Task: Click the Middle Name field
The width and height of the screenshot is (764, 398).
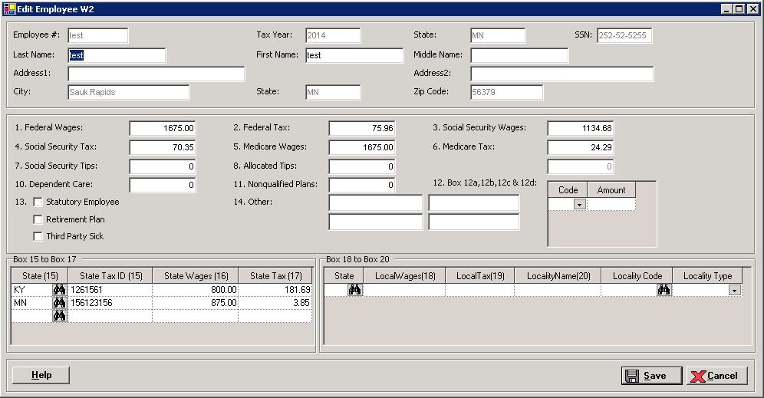Action: [519, 55]
